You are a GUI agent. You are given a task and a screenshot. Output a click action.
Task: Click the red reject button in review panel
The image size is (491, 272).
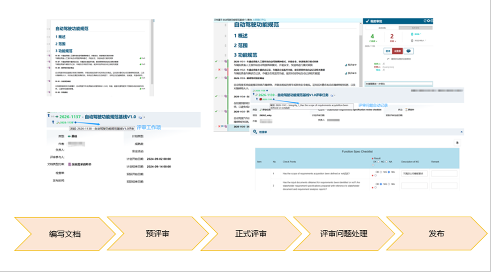397,51
